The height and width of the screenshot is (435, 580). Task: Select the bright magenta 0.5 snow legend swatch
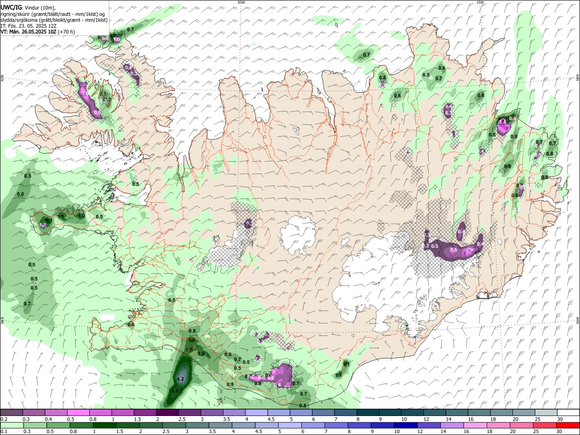(x=78, y=412)
